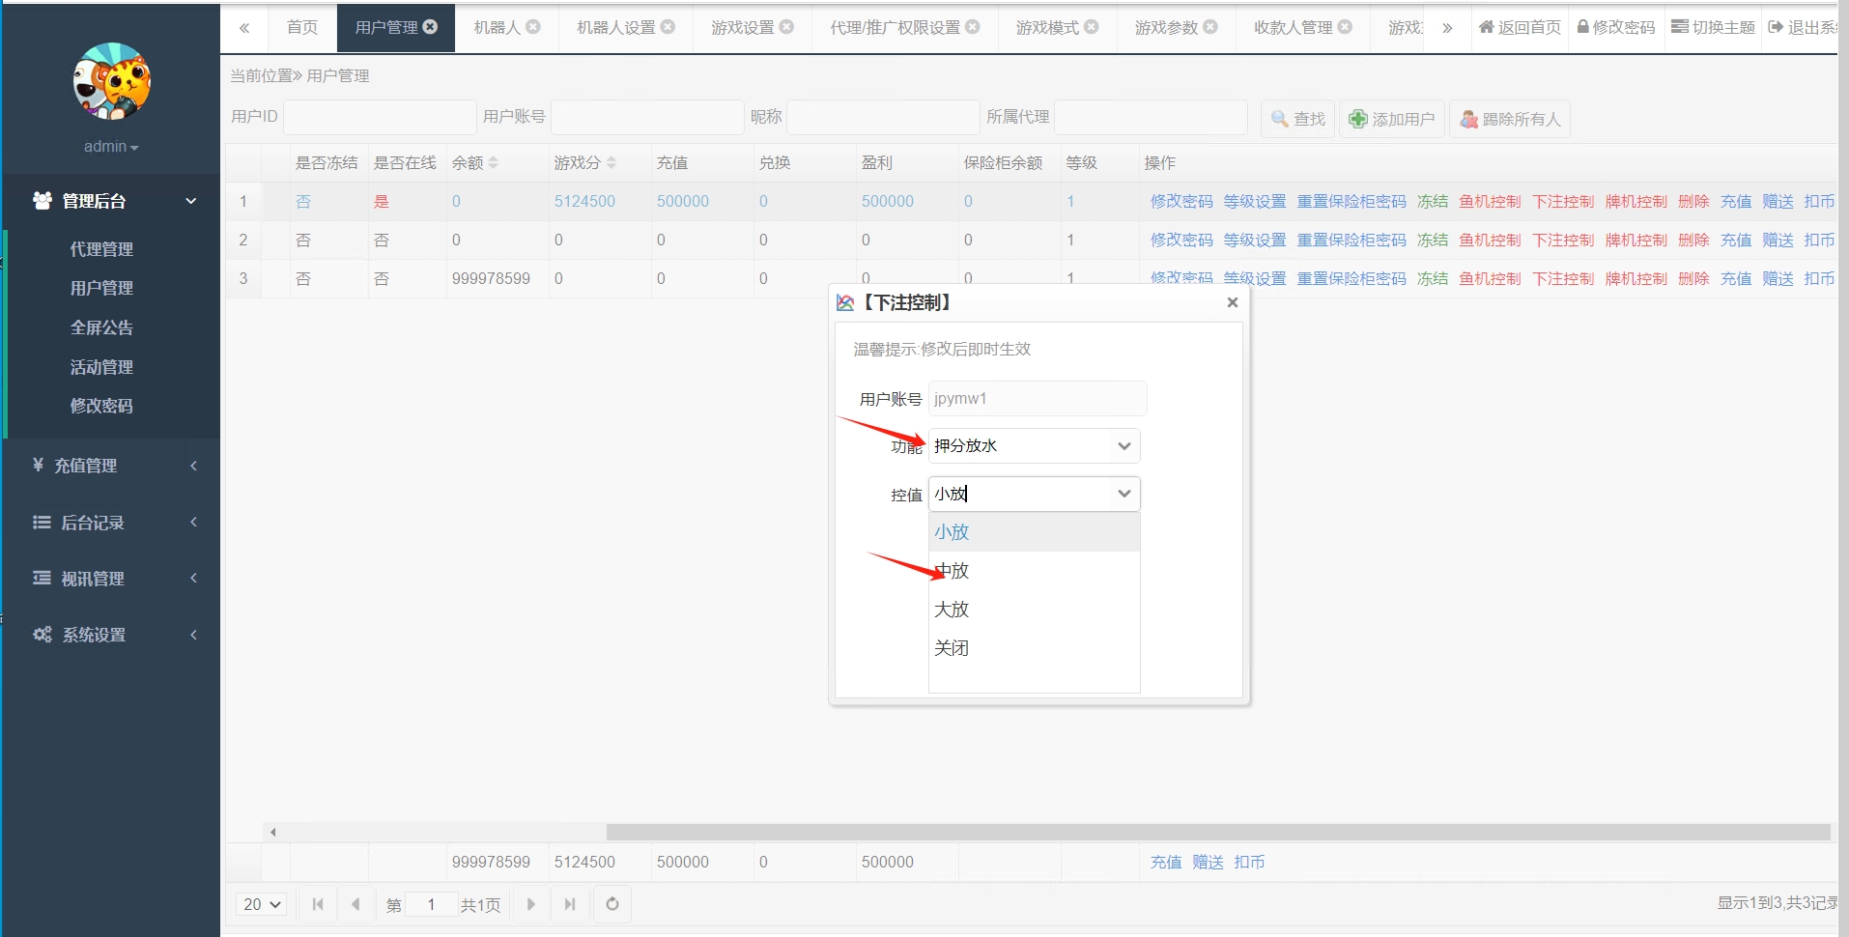Open 代理管理 in the sidebar
Image resolution: width=1849 pixels, height=937 pixels.
pos(101,249)
